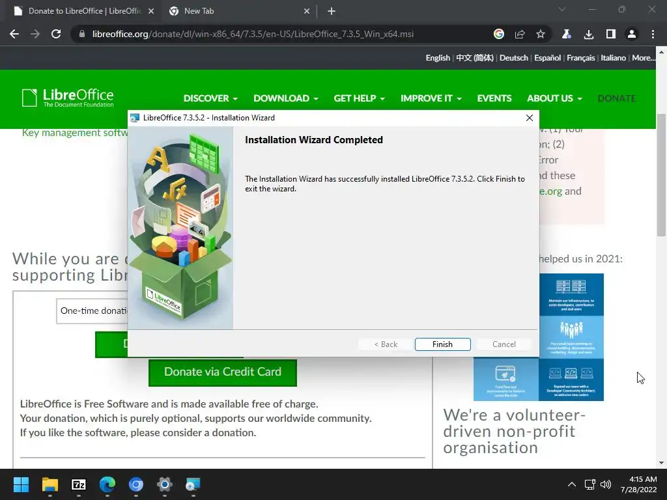Viewport: 667px width, 500px height.
Task: Bookmark this page with the star icon
Action: 540,34
